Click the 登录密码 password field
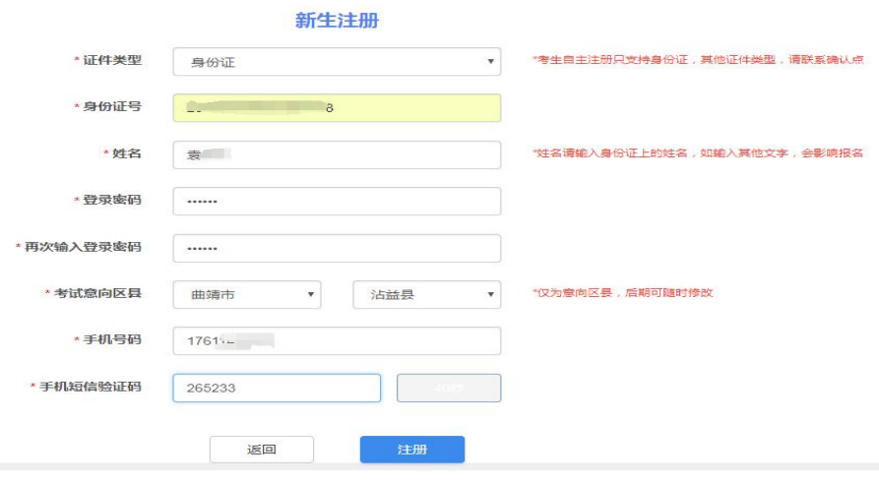 point(336,202)
